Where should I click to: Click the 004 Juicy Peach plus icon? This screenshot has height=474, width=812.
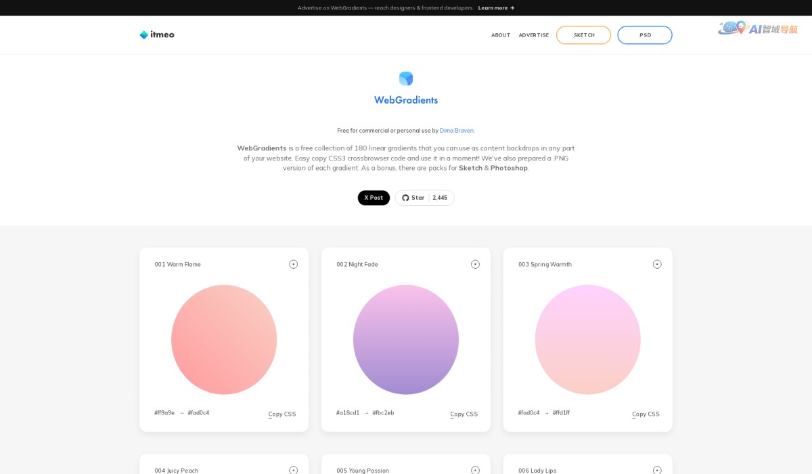[293, 470]
